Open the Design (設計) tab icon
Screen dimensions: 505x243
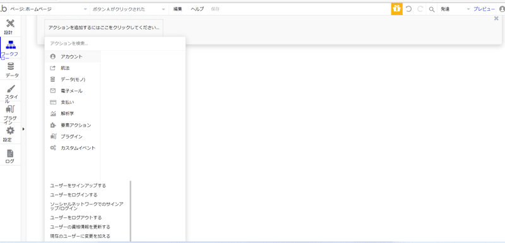click(x=10, y=23)
